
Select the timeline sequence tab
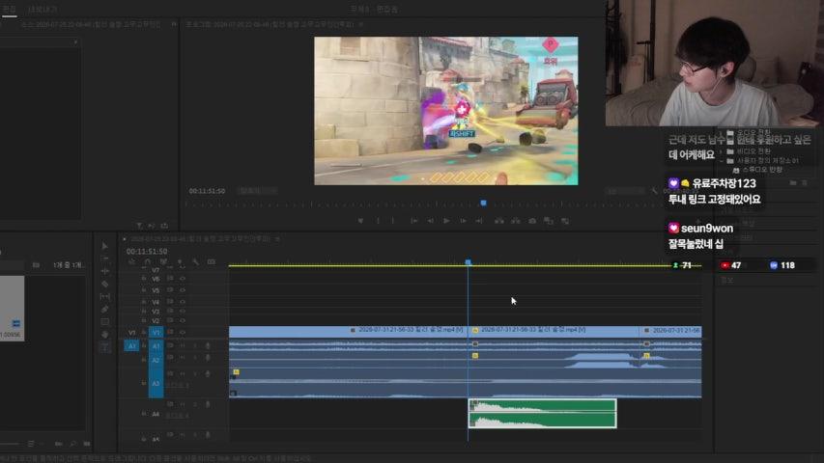200,239
